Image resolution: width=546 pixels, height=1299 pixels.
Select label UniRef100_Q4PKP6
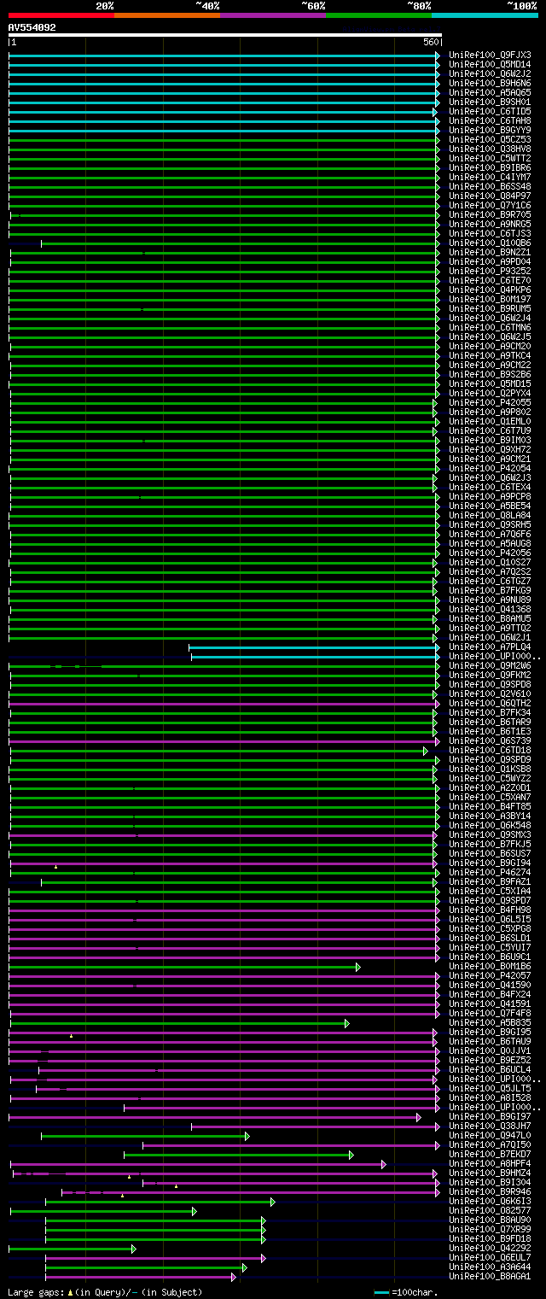(490, 290)
